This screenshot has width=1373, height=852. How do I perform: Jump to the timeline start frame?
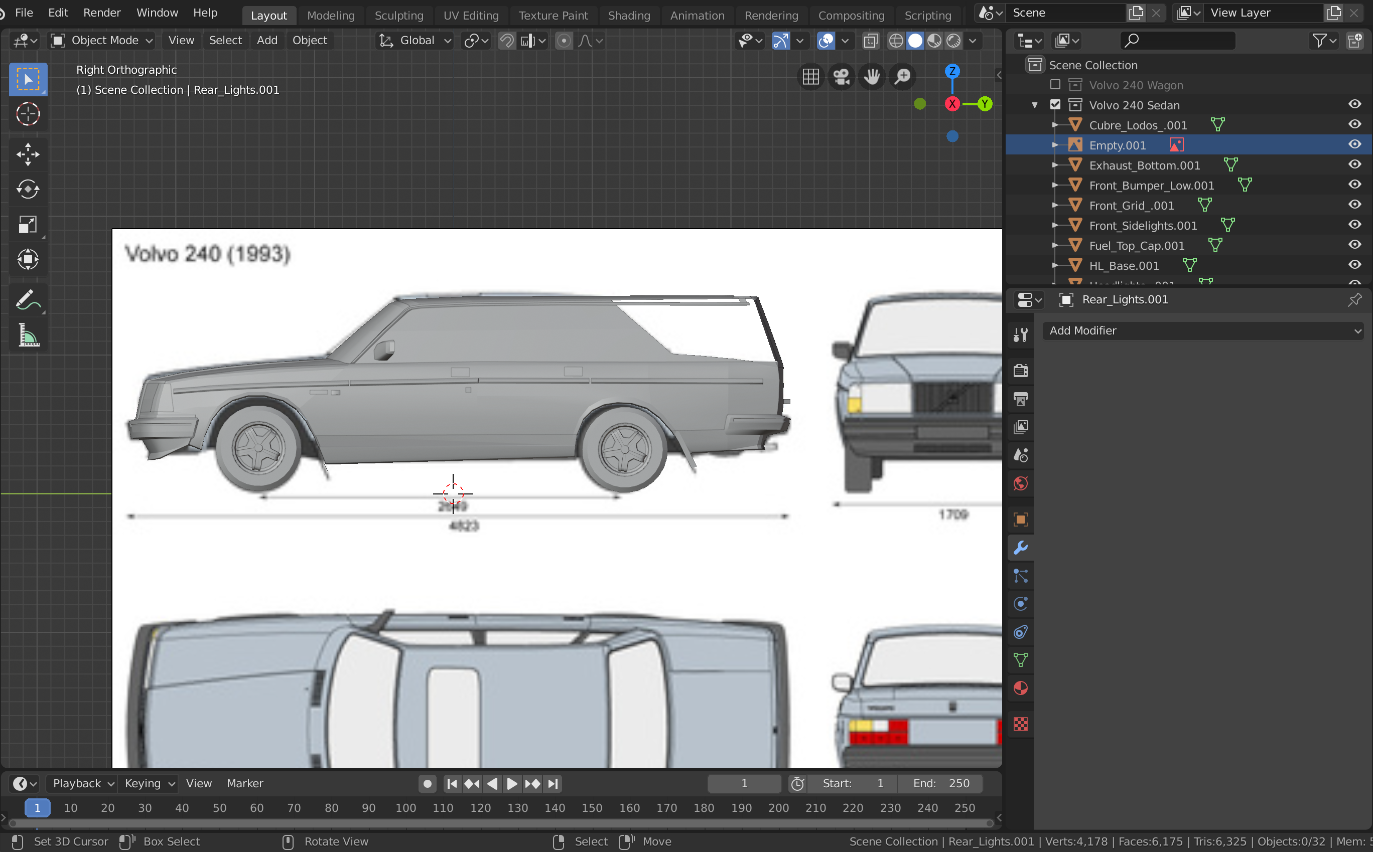coord(452,784)
